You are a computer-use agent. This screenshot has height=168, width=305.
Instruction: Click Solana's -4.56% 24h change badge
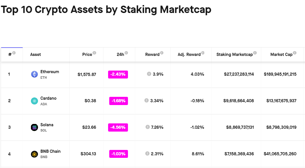pos(118,127)
